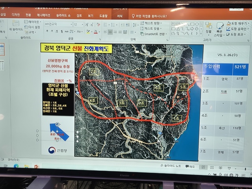The height and width of the screenshot is (189, 252).
Task: Increase font size with the larger 가 icon
Action: (87, 24)
